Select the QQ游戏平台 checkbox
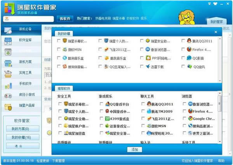 pyautogui.click(x=101, y=104)
